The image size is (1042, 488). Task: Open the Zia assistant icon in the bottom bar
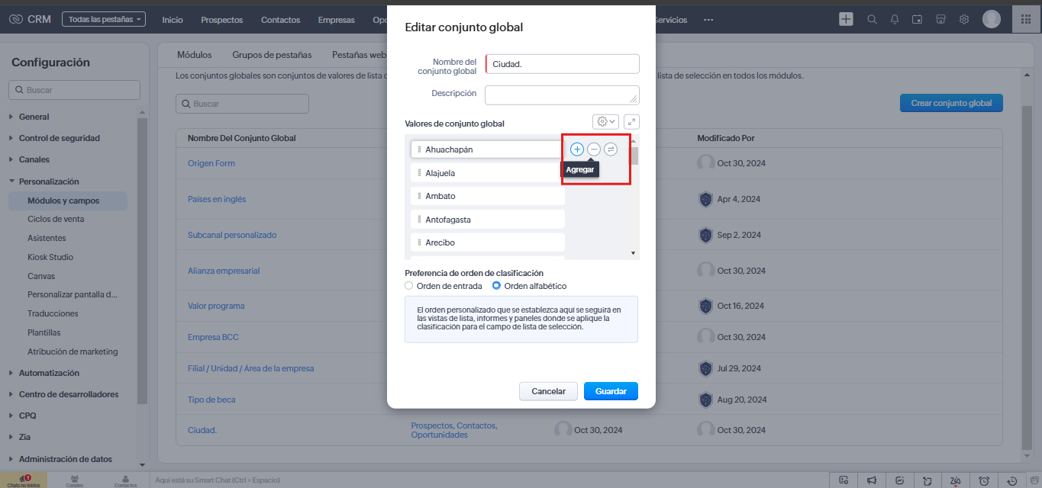[955, 480]
